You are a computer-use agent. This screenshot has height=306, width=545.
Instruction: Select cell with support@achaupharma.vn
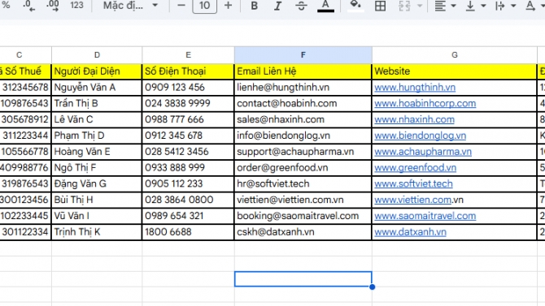pos(303,152)
